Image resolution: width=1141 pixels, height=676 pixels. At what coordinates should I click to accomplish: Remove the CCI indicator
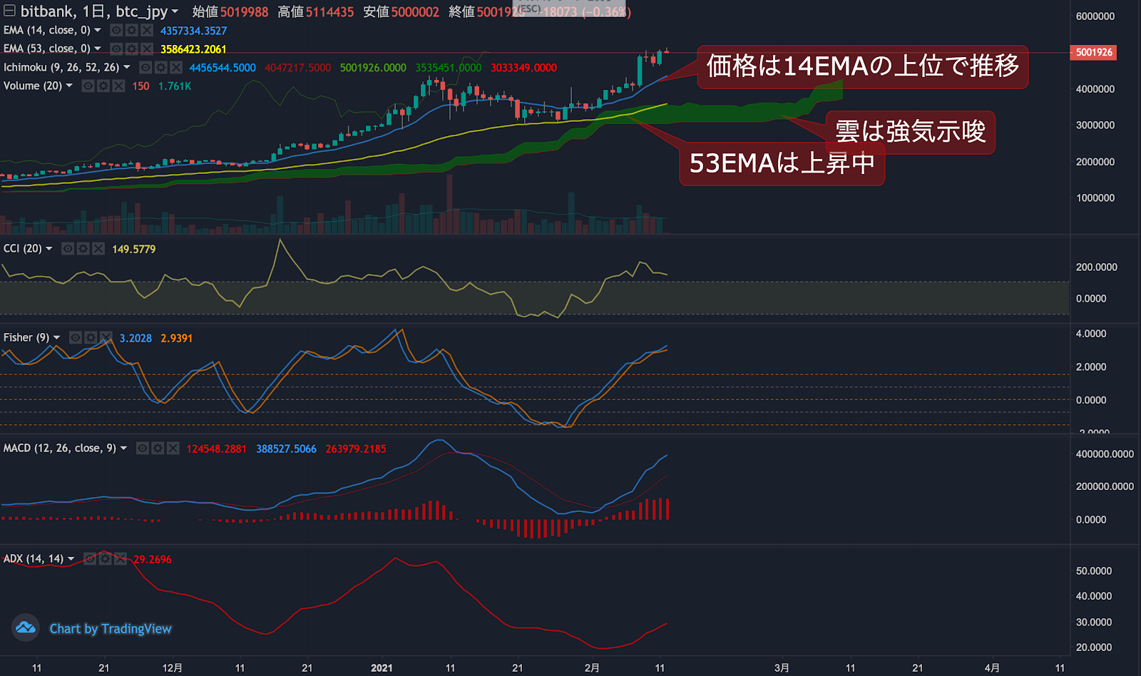(x=98, y=248)
